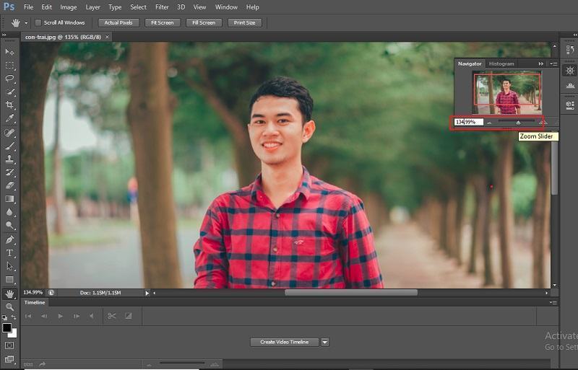Click Create Video Timeline button
Image resolution: width=578 pixels, height=370 pixels.
[x=284, y=343]
